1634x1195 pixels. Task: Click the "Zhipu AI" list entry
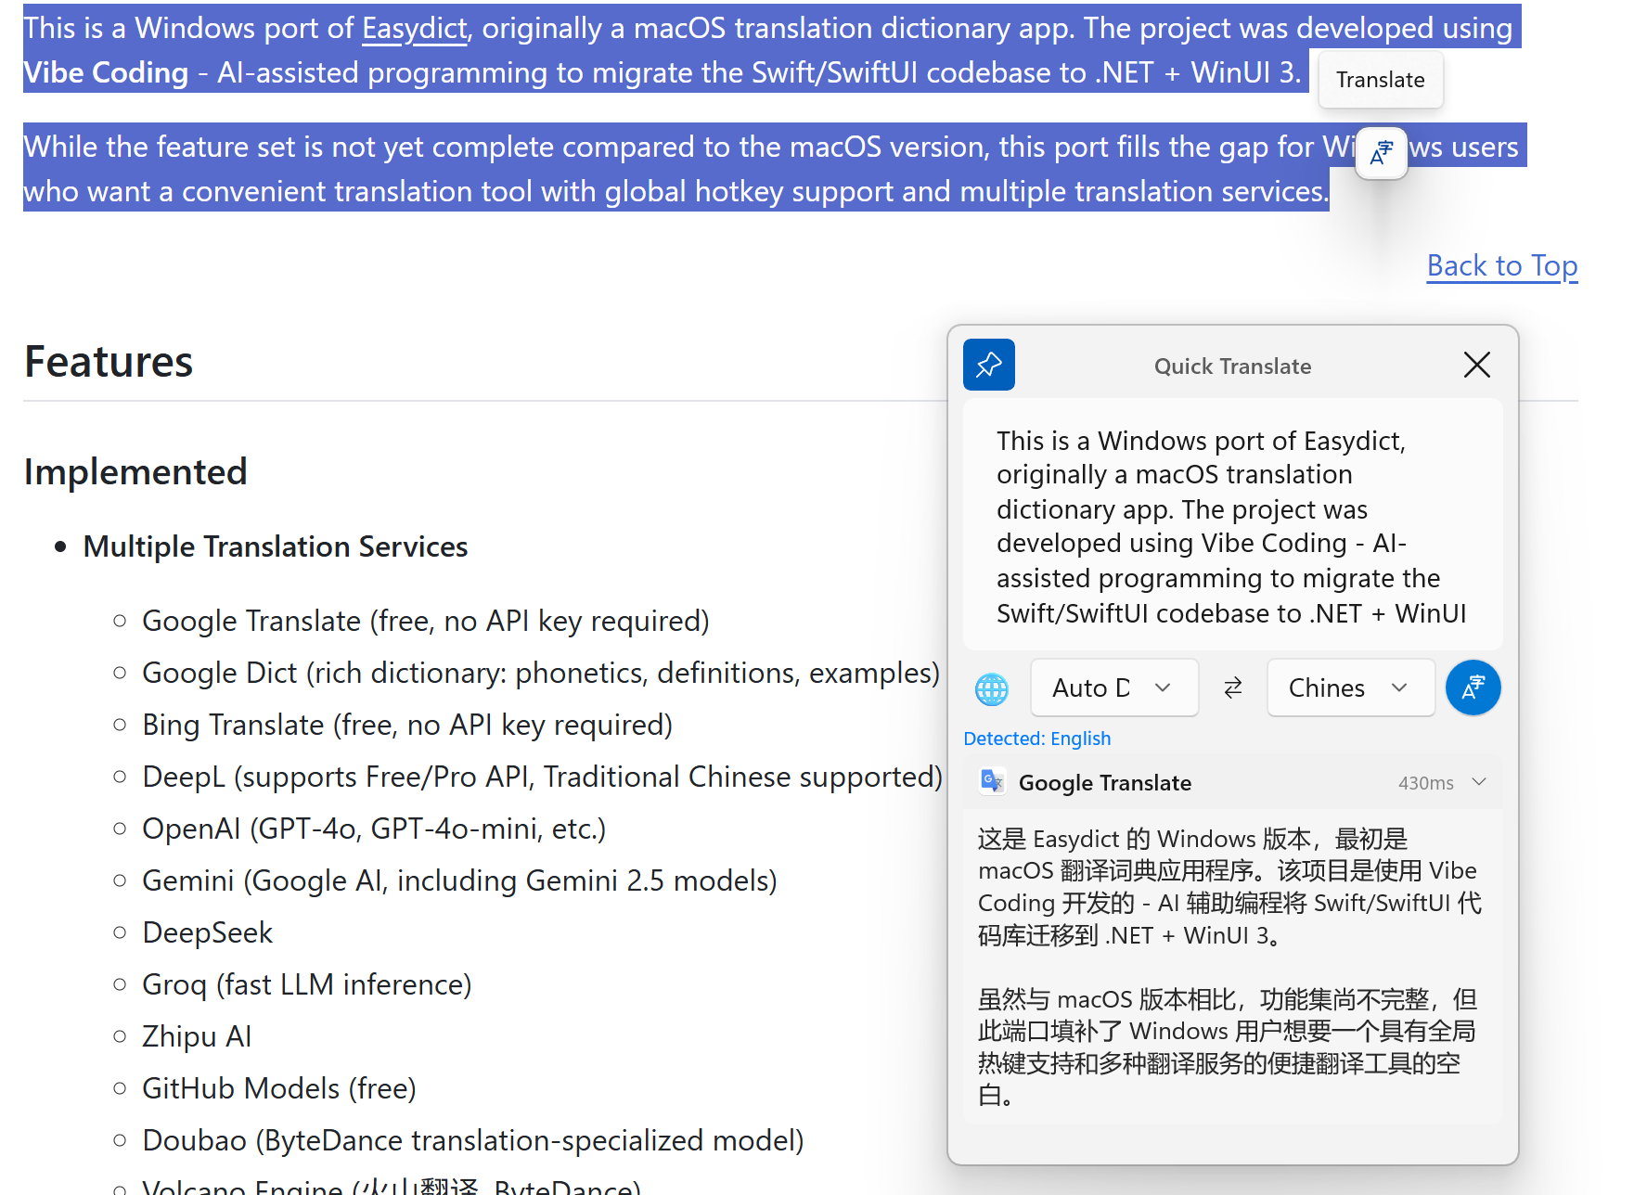197,1036
